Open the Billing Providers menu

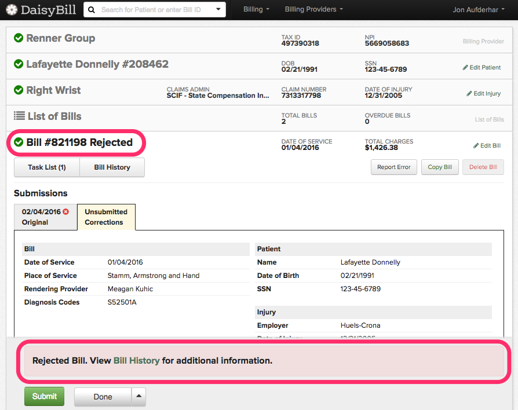(x=314, y=9)
